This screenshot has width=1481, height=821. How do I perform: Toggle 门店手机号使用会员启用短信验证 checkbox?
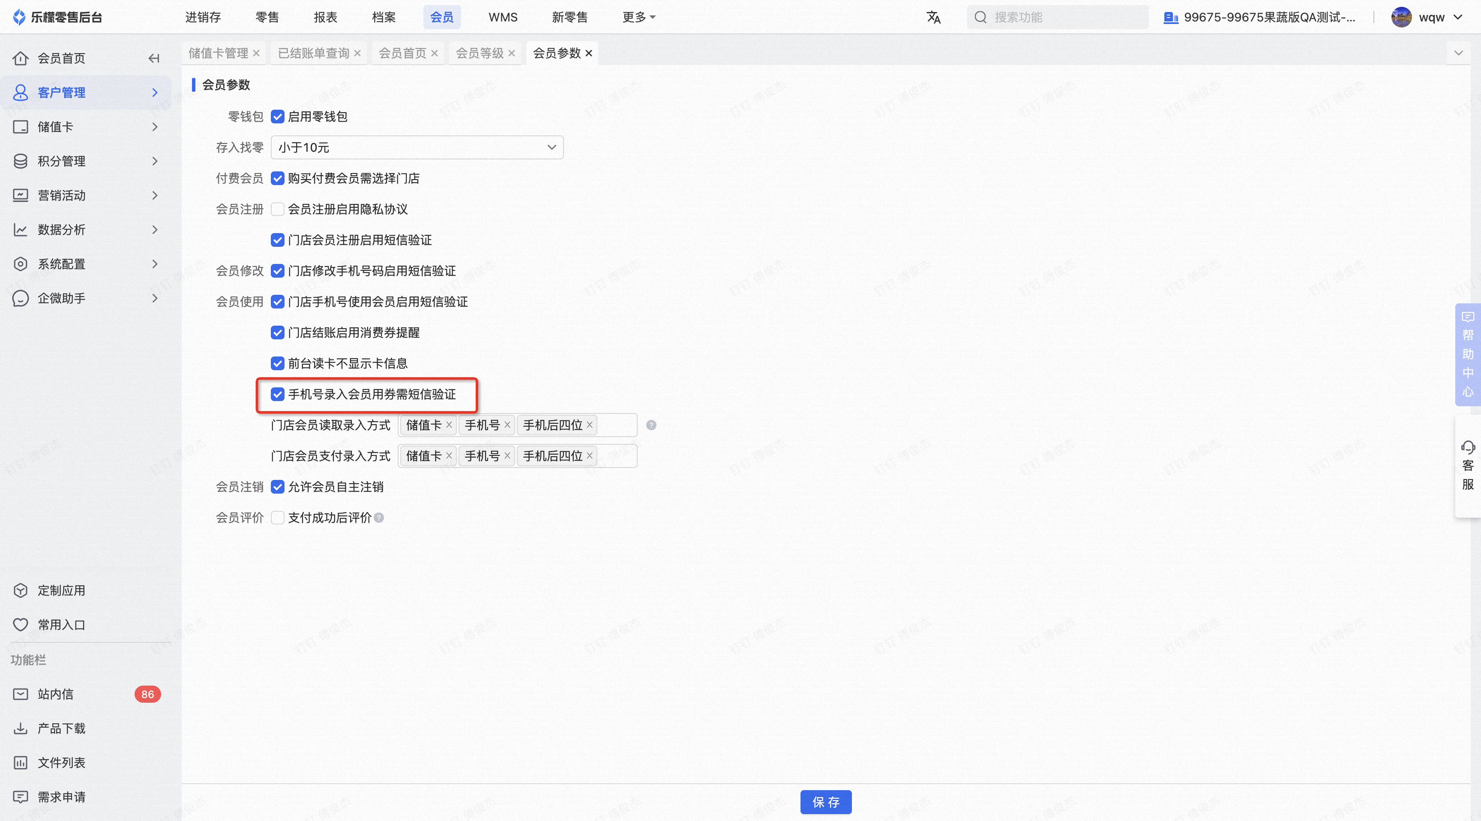pyautogui.click(x=278, y=302)
